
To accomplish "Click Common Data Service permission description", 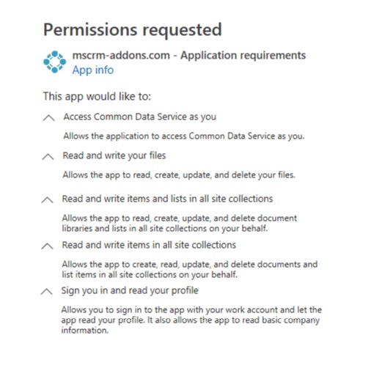I will (184, 136).
